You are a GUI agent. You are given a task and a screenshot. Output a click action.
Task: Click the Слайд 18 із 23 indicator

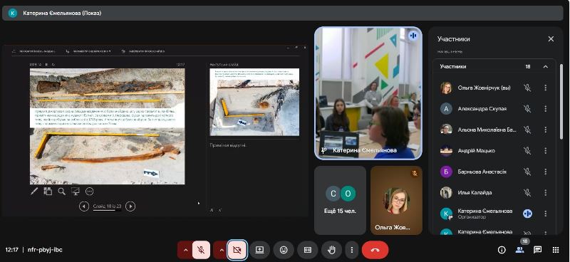[108, 206]
